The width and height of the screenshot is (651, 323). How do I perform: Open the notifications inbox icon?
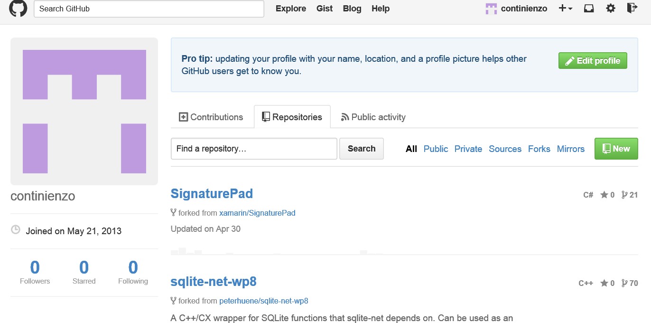(589, 9)
